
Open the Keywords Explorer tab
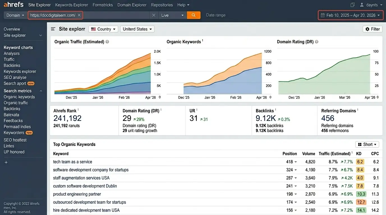tap(72, 5)
